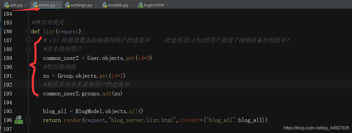Click the variable 'common_user2' on line 189
This screenshot has width=352, height=133.
(x=61, y=58)
